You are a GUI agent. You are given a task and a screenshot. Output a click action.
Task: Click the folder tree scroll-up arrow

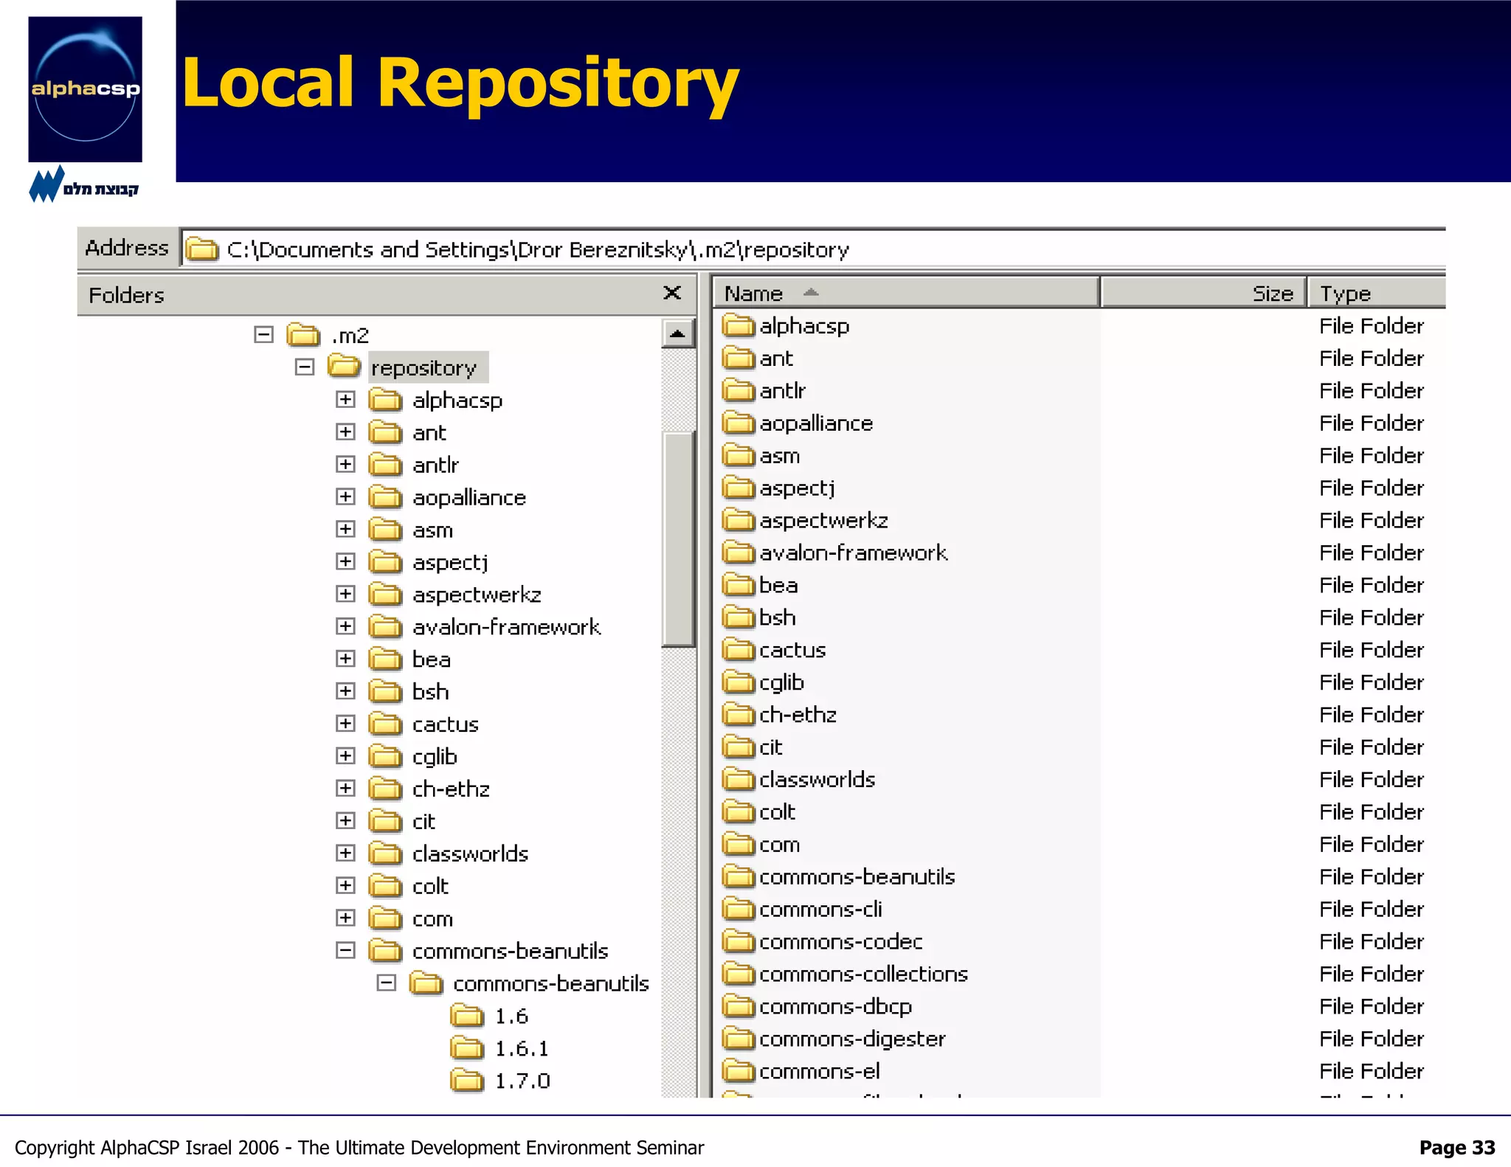(x=677, y=335)
